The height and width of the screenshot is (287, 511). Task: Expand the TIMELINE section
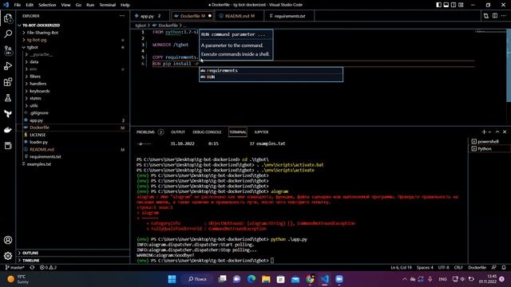point(30,261)
